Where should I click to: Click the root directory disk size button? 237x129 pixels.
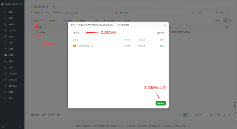[111, 21]
